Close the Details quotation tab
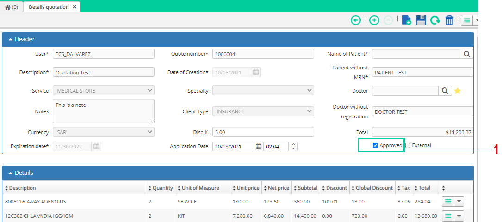502x222 pixels. pos(74,7)
